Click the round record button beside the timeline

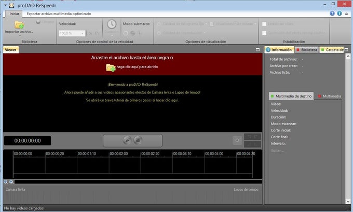tap(237, 140)
